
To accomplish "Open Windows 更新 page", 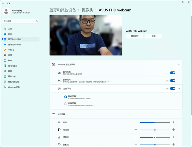I will coord(21,87).
